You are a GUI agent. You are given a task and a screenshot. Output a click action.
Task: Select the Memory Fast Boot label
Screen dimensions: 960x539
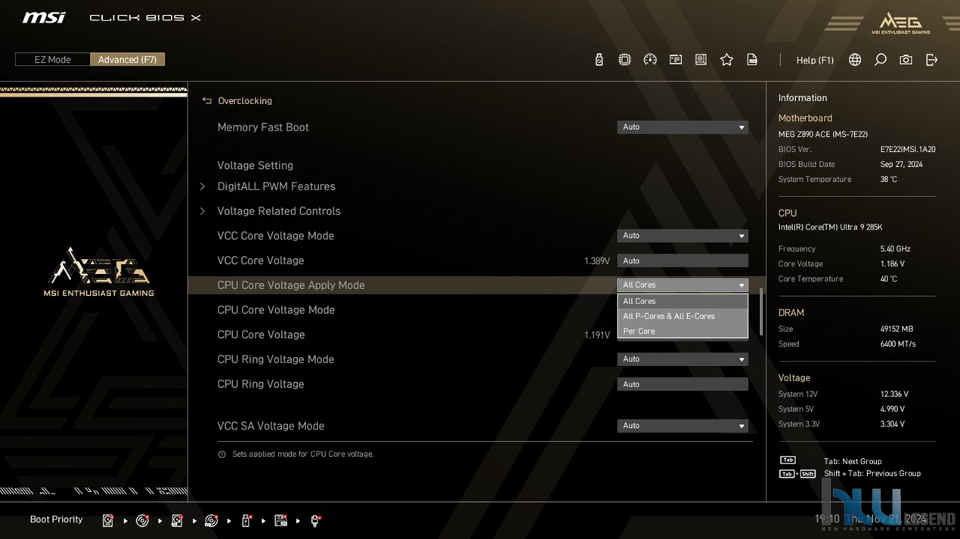[x=263, y=128]
